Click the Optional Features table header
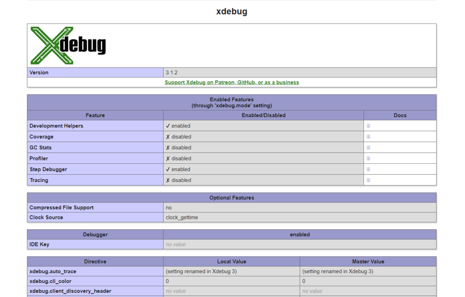This screenshot has height=297, width=465. coord(231,198)
